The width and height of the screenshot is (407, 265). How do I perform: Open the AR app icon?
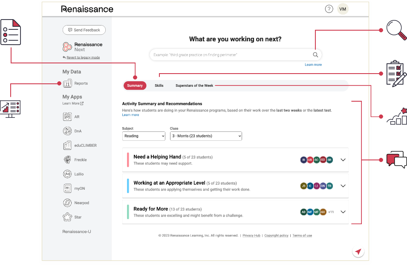pos(67,117)
